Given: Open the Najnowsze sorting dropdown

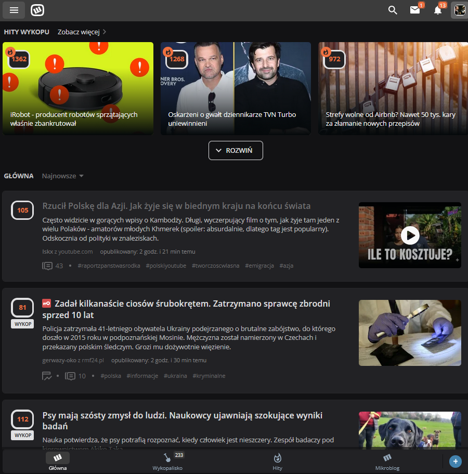Looking at the screenshot, I should tap(62, 176).
